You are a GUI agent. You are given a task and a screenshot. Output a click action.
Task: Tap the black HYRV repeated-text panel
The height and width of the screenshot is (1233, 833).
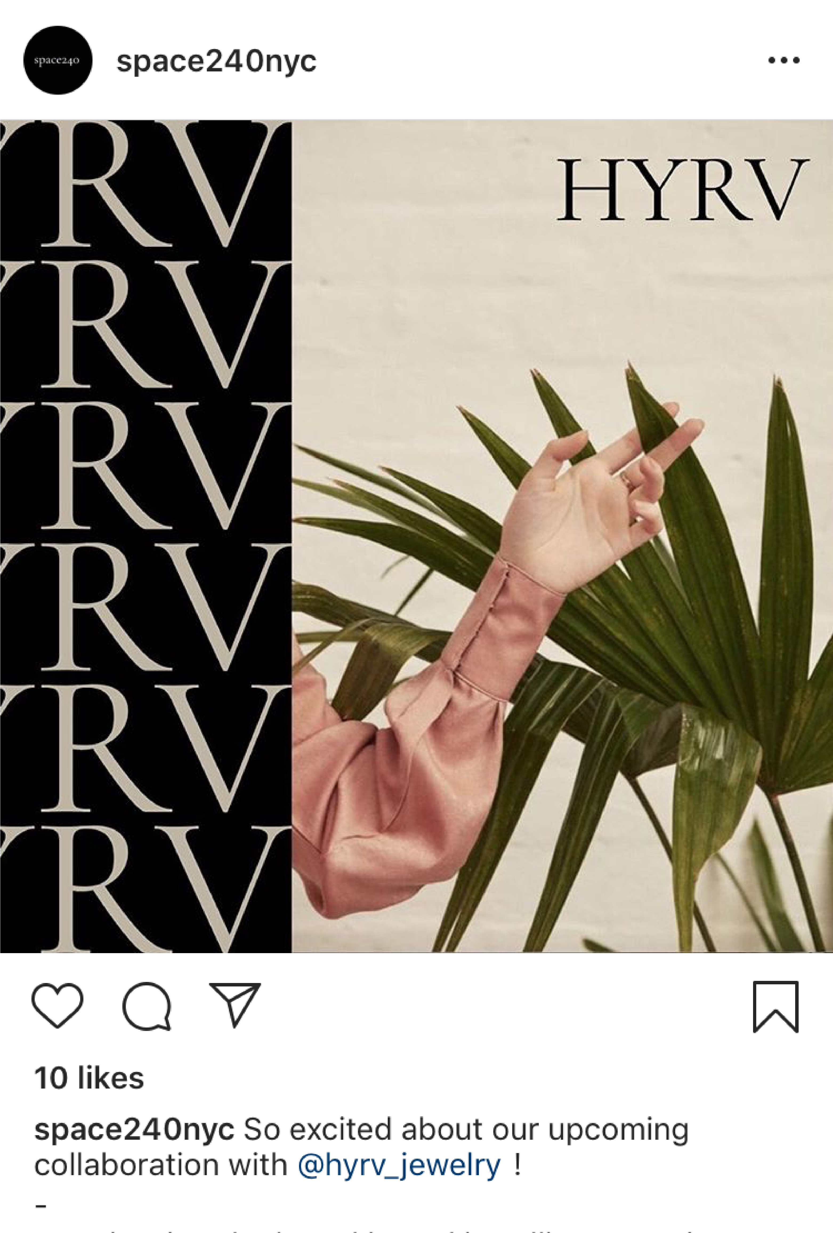click(146, 536)
